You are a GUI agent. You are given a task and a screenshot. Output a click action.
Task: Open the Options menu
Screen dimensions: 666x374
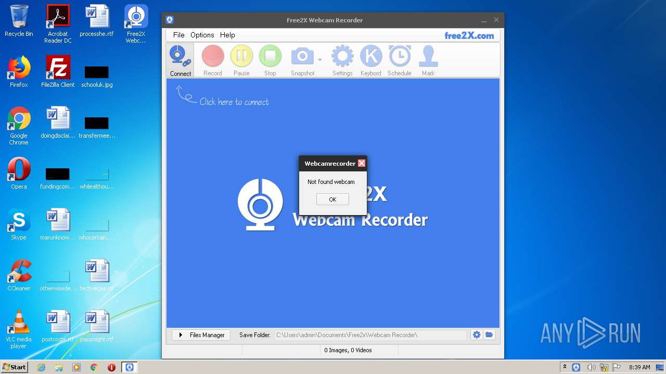tap(202, 35)
